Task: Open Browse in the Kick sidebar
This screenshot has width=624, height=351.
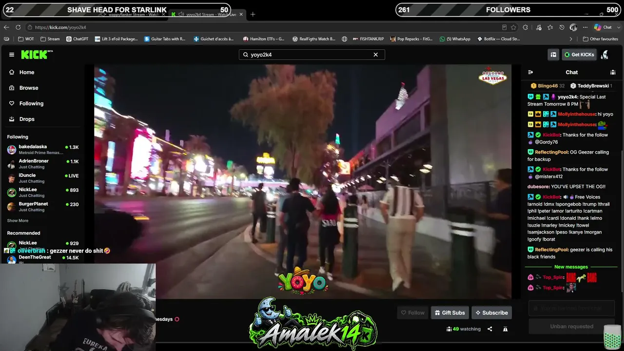Action: 29,88
